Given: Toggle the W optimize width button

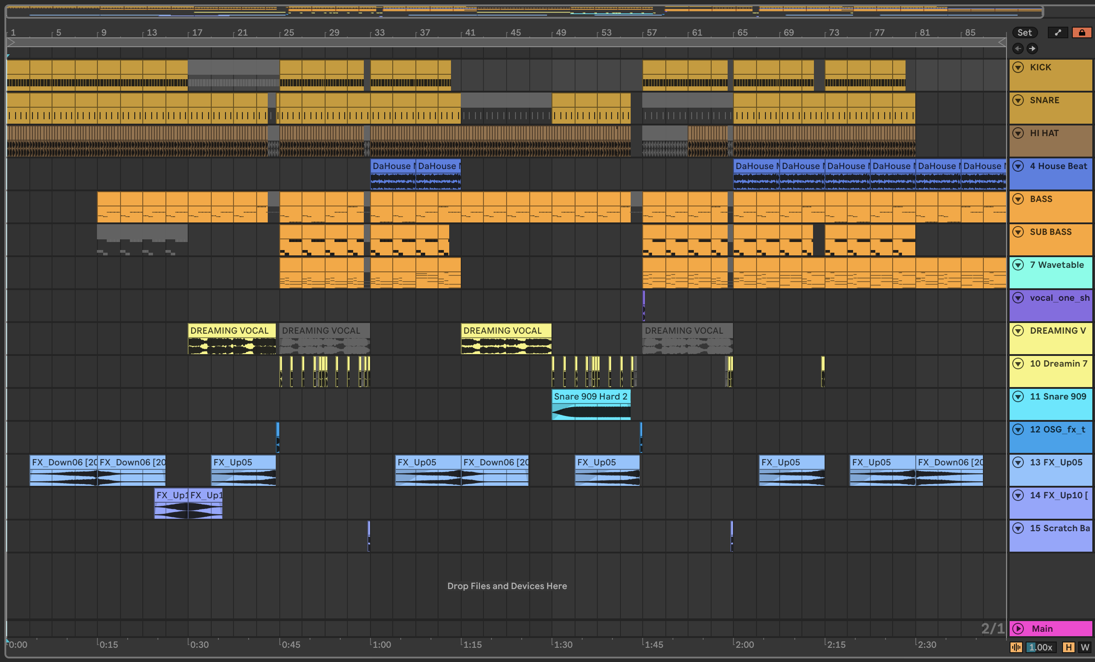Looking at the screenshot, I should coord(1084,647).
